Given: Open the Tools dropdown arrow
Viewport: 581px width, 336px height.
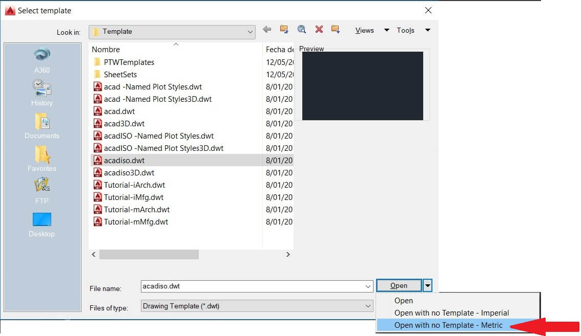Looking at the screenshot, I should point(428,30).
